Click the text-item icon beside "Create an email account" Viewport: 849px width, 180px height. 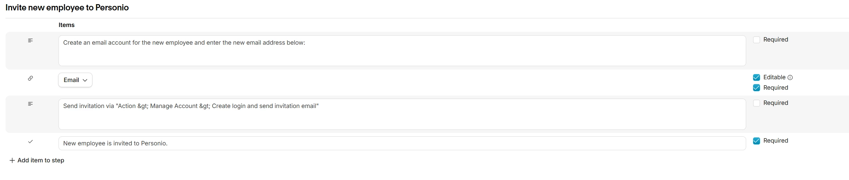(x=30, y=40)
